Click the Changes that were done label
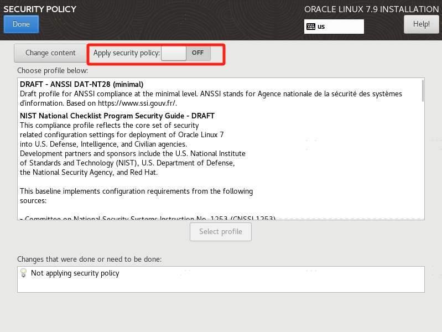This screenshot has width=442, height=332. pyautogui.click(x=90, y=259)
